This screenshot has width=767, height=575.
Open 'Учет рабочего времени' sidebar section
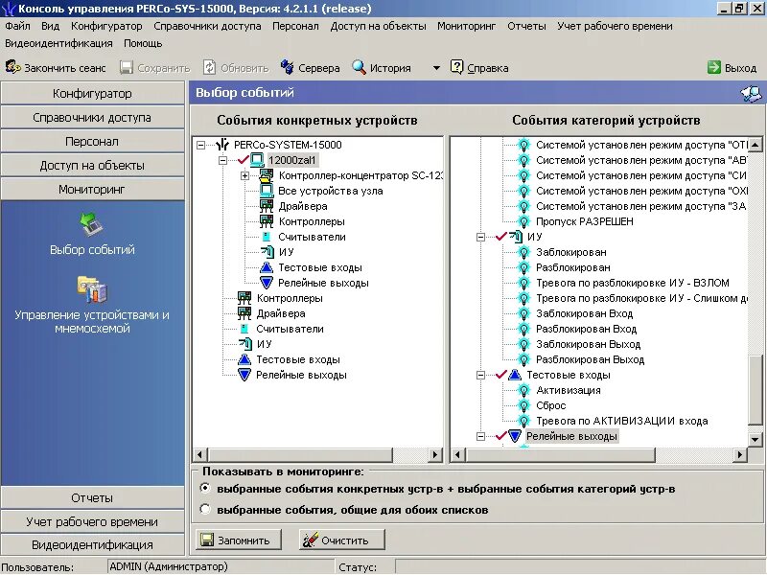coord(92,521)
